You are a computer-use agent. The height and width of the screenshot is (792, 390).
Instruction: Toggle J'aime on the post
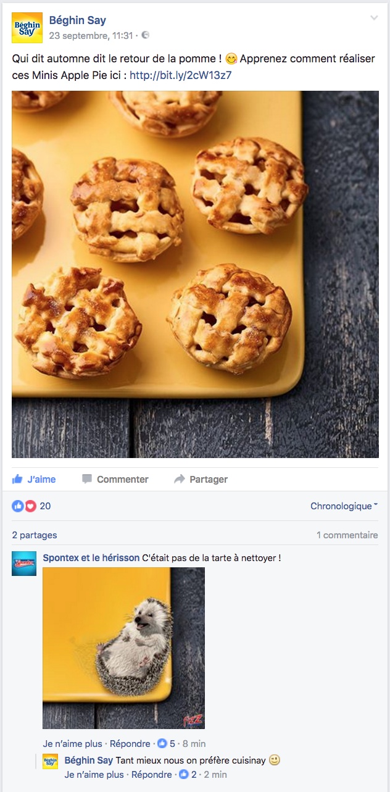point(34,479)
